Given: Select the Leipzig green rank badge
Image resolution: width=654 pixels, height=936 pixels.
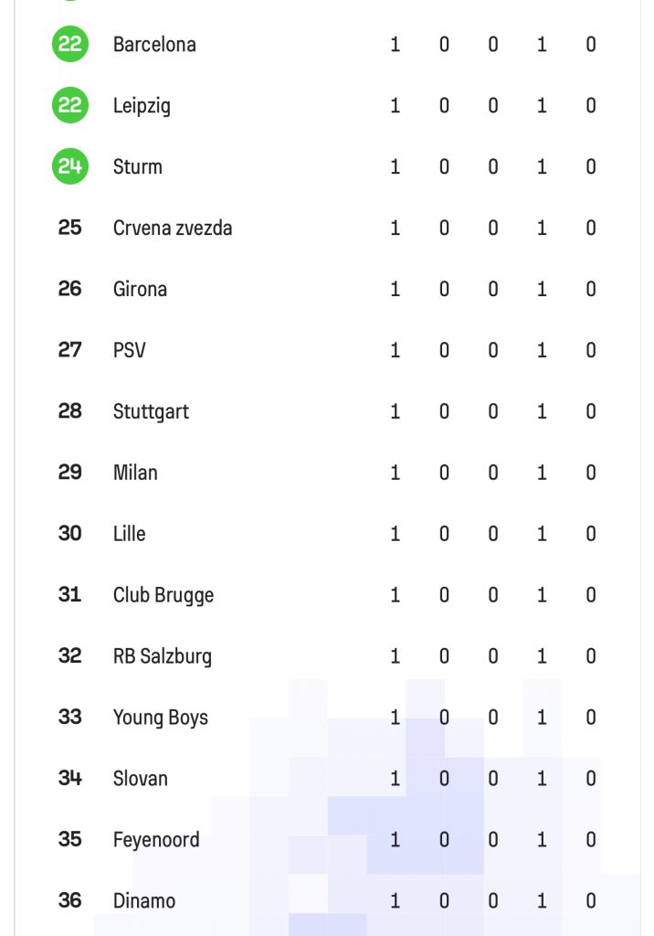Looking at the screenshot, I should click(x=70, y=105).
